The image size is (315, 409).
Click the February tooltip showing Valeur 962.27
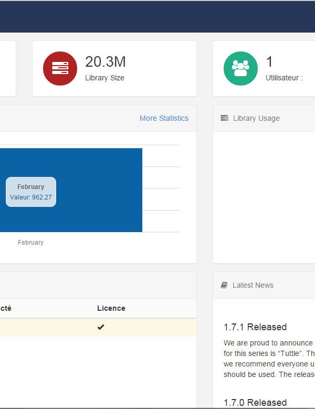[30, 192]
